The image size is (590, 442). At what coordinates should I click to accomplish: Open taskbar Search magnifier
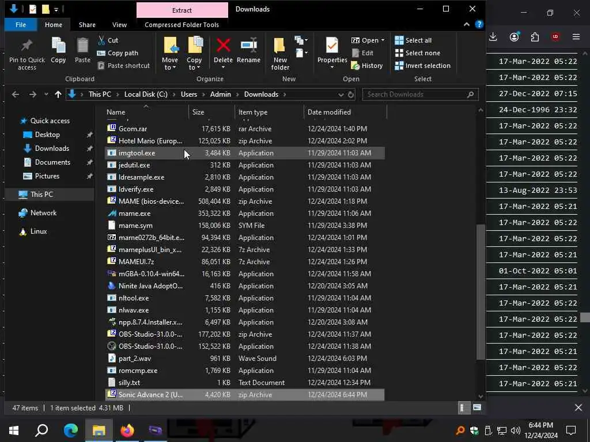coord(41,430)
